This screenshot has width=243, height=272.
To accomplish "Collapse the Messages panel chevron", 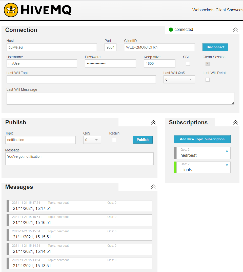I will click(153, 187).
